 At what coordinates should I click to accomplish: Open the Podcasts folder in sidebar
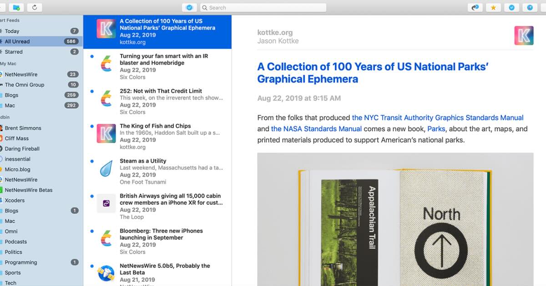click(x=41, y=242)
